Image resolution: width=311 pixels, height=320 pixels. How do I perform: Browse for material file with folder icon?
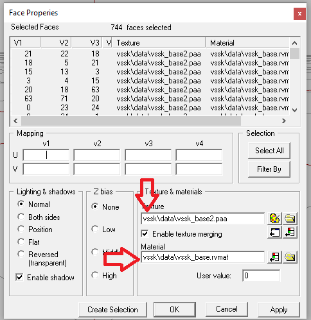[x=290, y=257]
